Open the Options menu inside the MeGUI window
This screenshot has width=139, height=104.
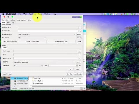[24, 20]
